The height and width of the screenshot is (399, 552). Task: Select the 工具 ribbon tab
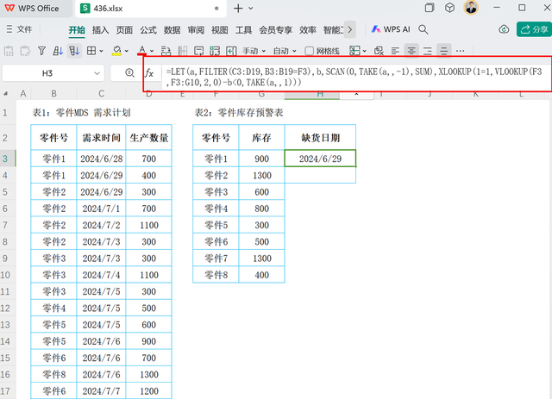[243, 30]
